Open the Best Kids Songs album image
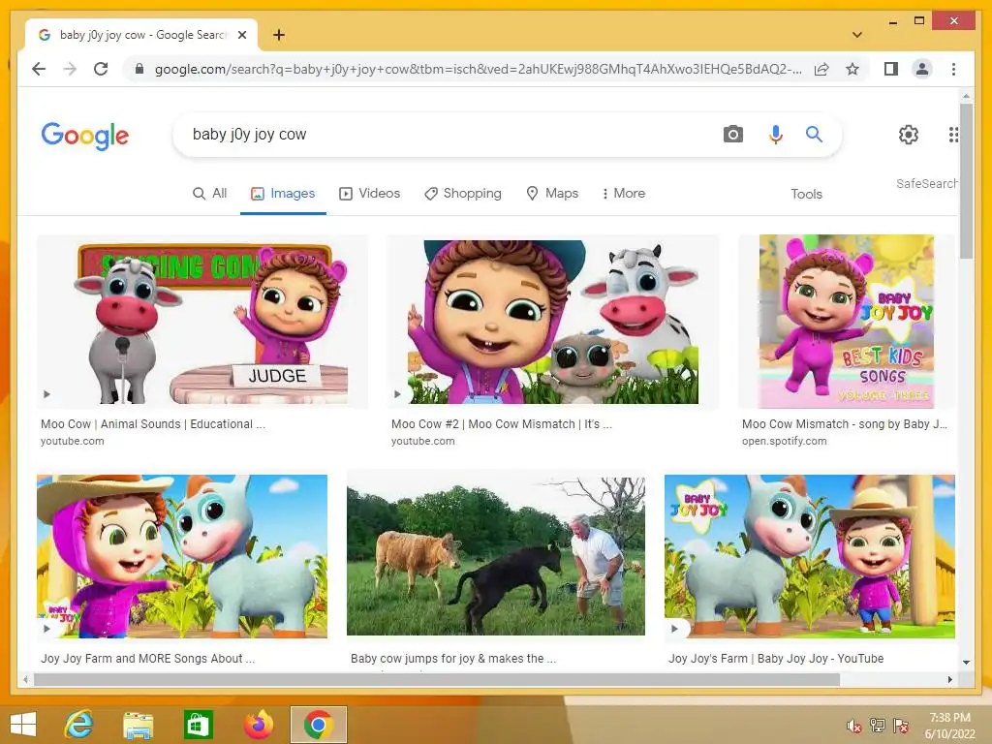 tap(846, 322)
